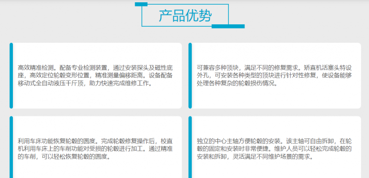
Task: Select the blue accent bar of 独立的中心主轴 card
Action: (x=190, y=147)
